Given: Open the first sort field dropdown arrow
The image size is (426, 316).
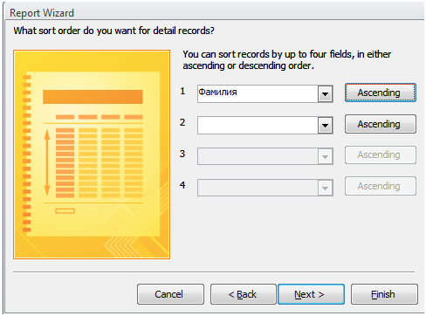Looking at the screenshot, I should click(325, 94).
